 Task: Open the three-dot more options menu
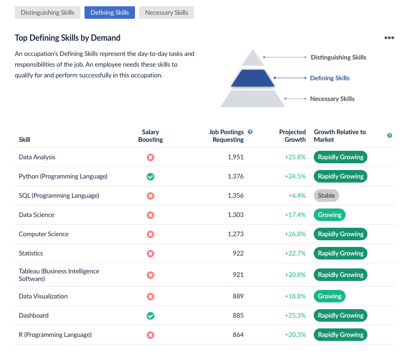[x=389, y=38]
